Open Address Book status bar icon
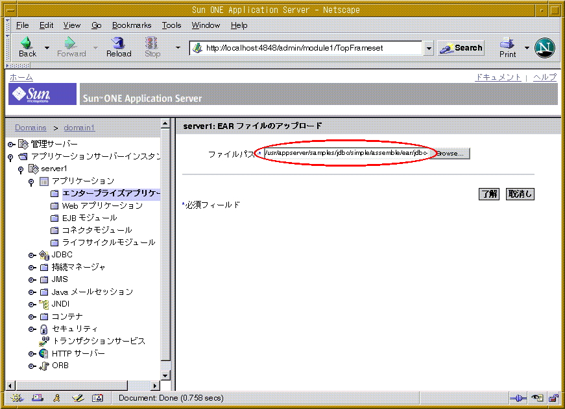Screen dimensions: 565x409 tap(97, 398)
